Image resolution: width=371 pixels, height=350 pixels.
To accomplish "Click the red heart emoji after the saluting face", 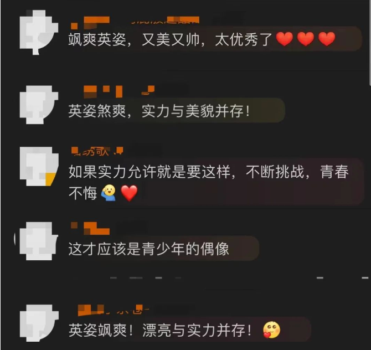I will (129, 193).
